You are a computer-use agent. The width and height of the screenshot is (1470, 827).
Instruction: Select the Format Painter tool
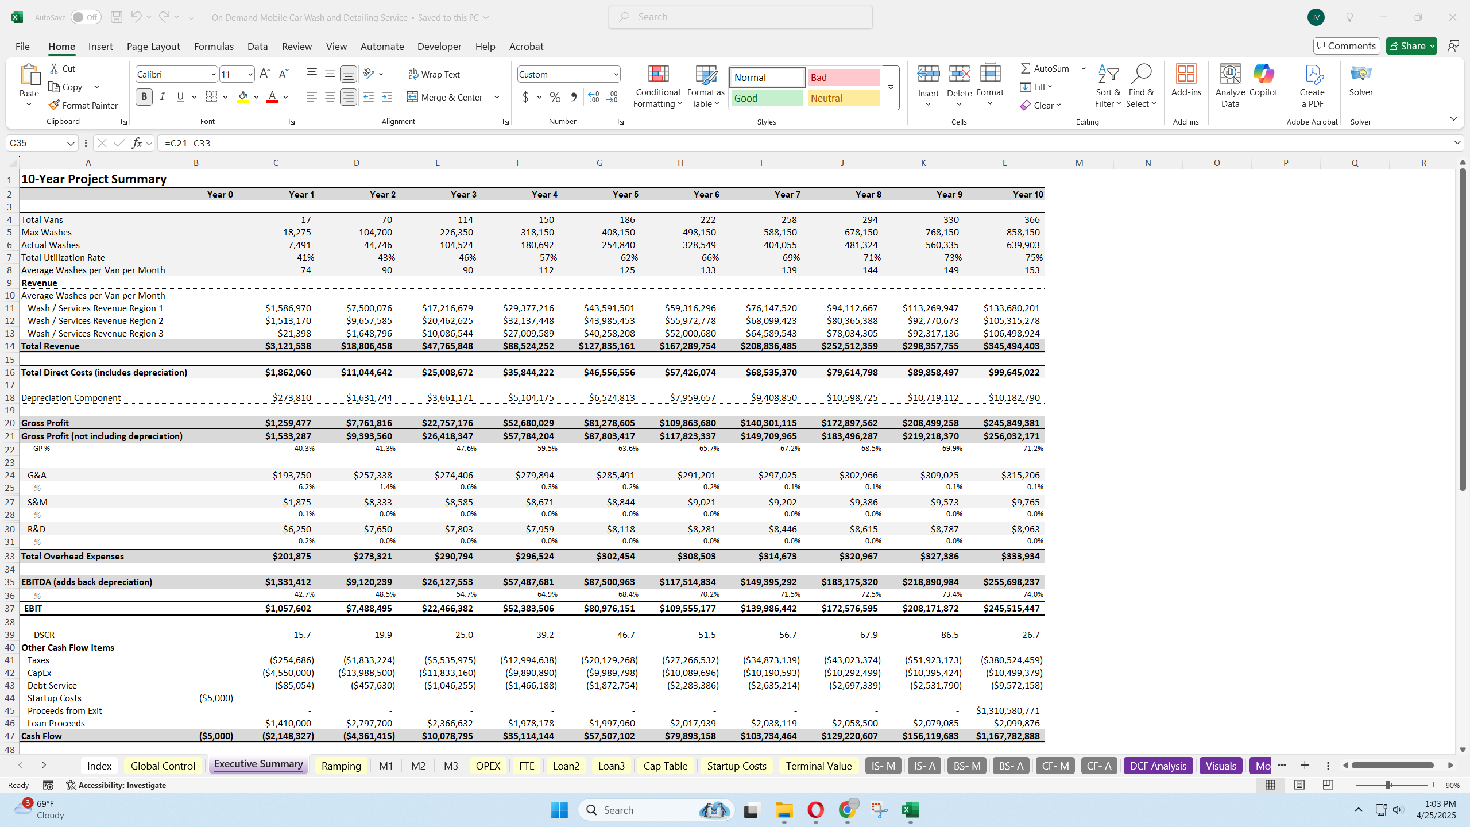tap(83, 105)
